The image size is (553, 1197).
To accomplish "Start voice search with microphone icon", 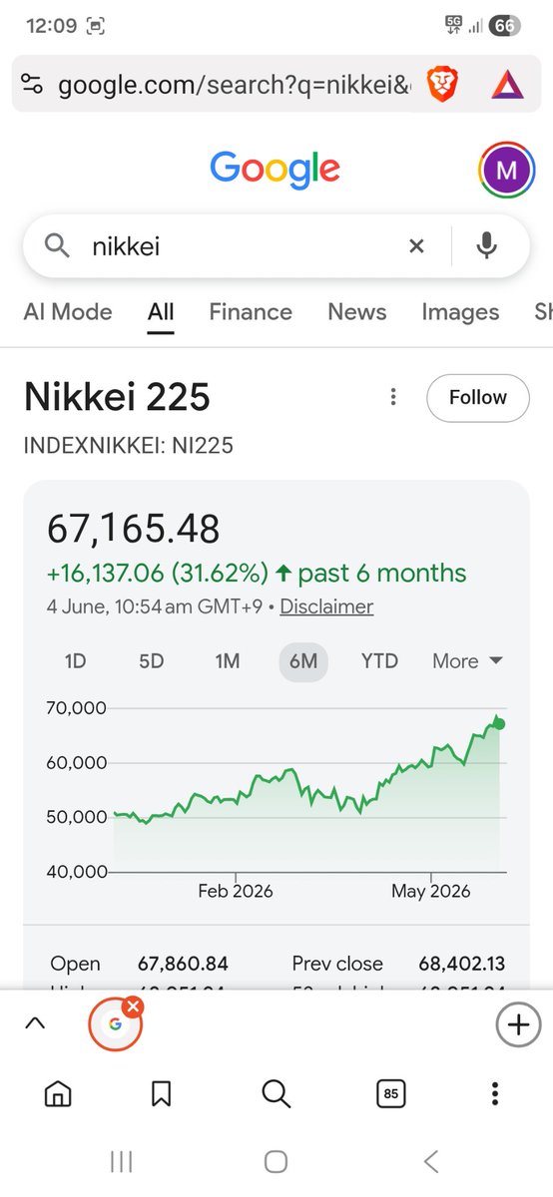I will click(x=486, y=245).
